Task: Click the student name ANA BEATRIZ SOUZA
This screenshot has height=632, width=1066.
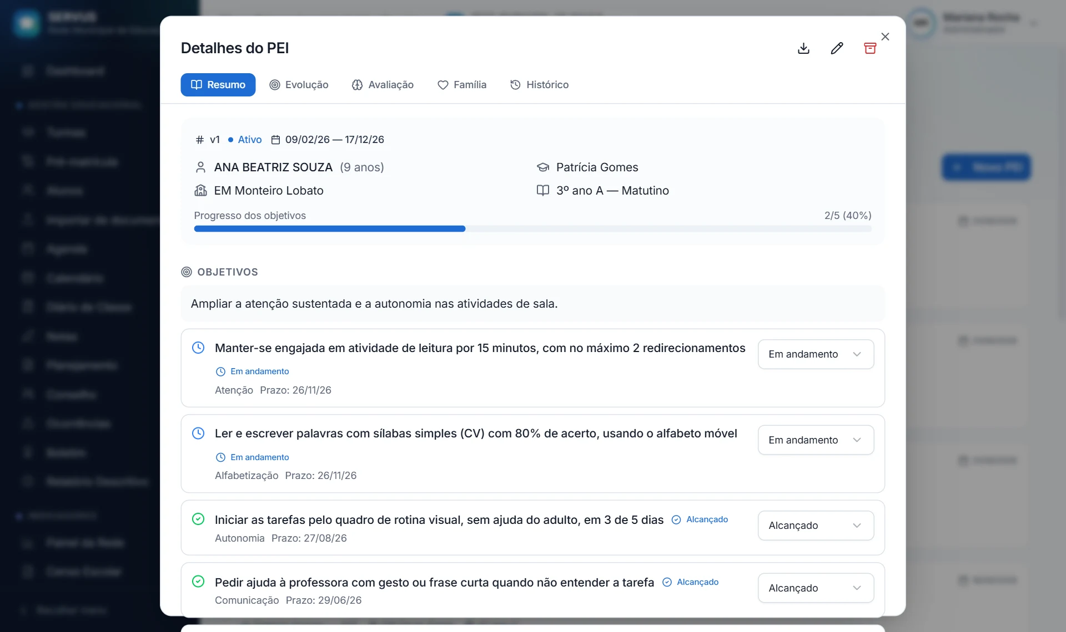Action: pos(273,167)
